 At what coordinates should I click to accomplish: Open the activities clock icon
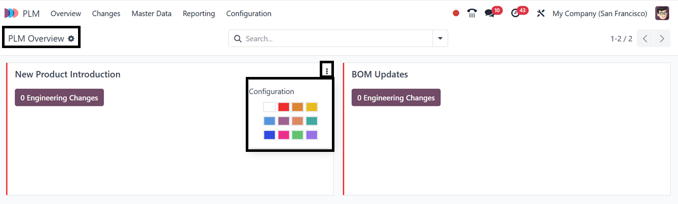tap(516, 14)
